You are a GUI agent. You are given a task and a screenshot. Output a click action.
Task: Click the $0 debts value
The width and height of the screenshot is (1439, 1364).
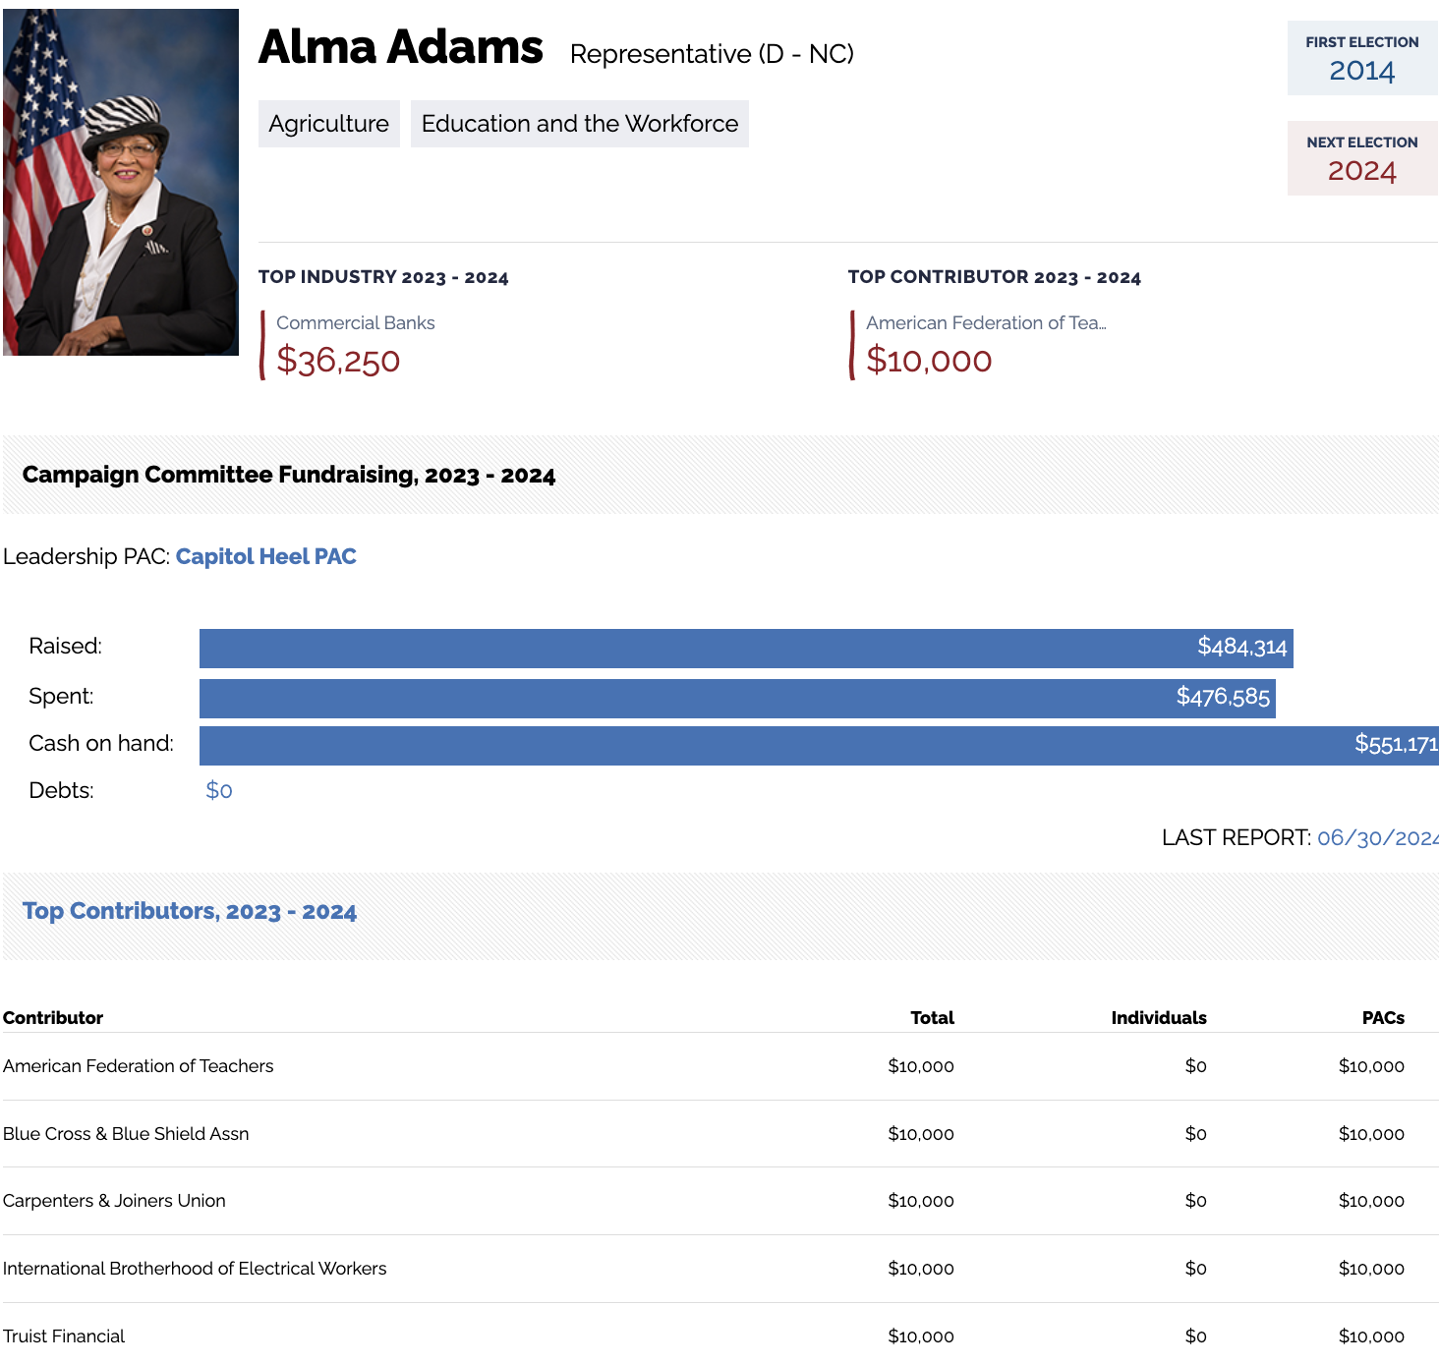pos(219,790)
